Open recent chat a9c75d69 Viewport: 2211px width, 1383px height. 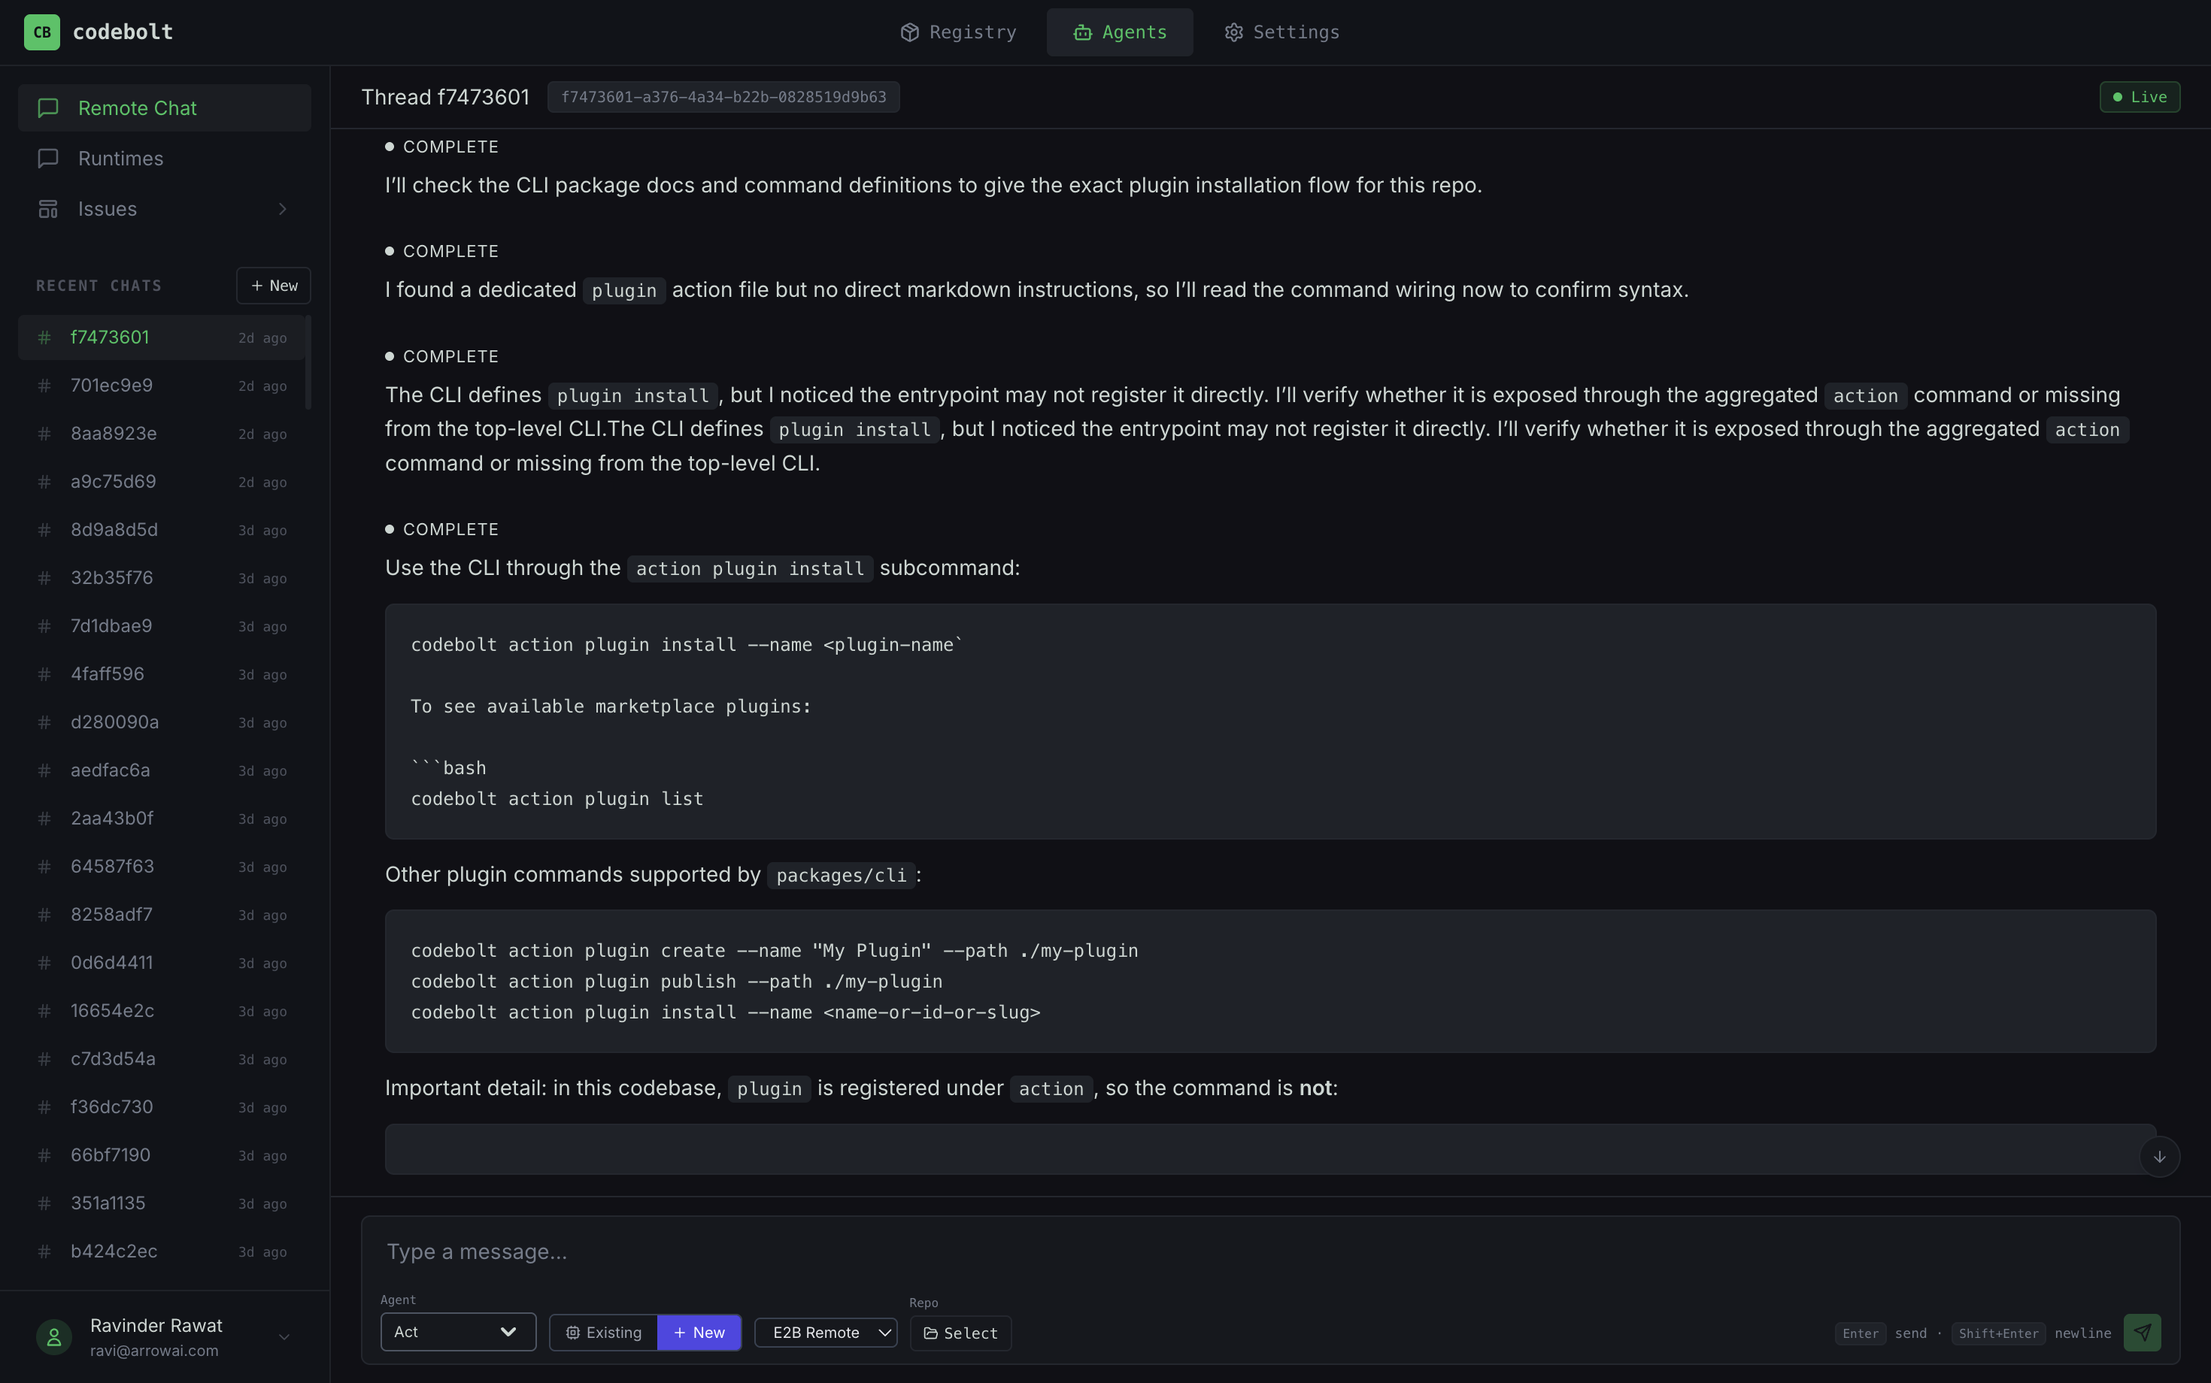pyautogui.click(x=161, y=481)
